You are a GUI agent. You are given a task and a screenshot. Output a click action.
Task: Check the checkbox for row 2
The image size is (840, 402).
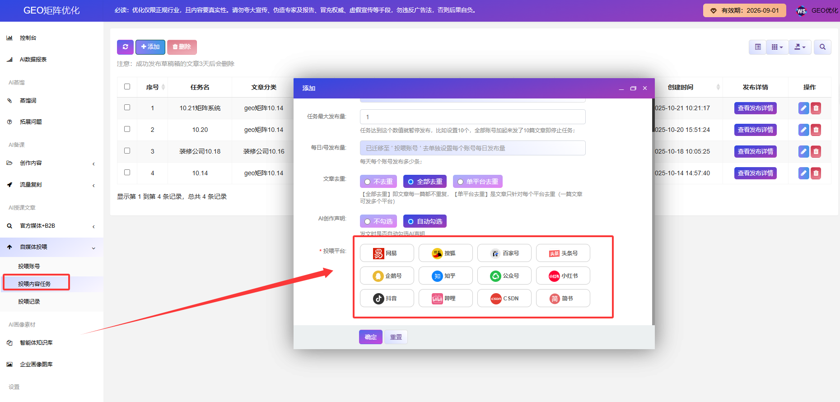pos(127,129)
